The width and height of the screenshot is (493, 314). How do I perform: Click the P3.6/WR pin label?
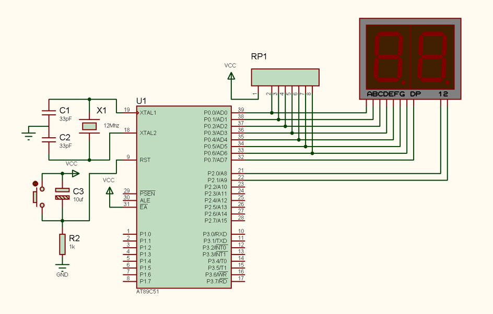click(216, 275)
